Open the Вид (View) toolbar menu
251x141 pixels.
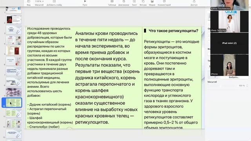point(29,3)
